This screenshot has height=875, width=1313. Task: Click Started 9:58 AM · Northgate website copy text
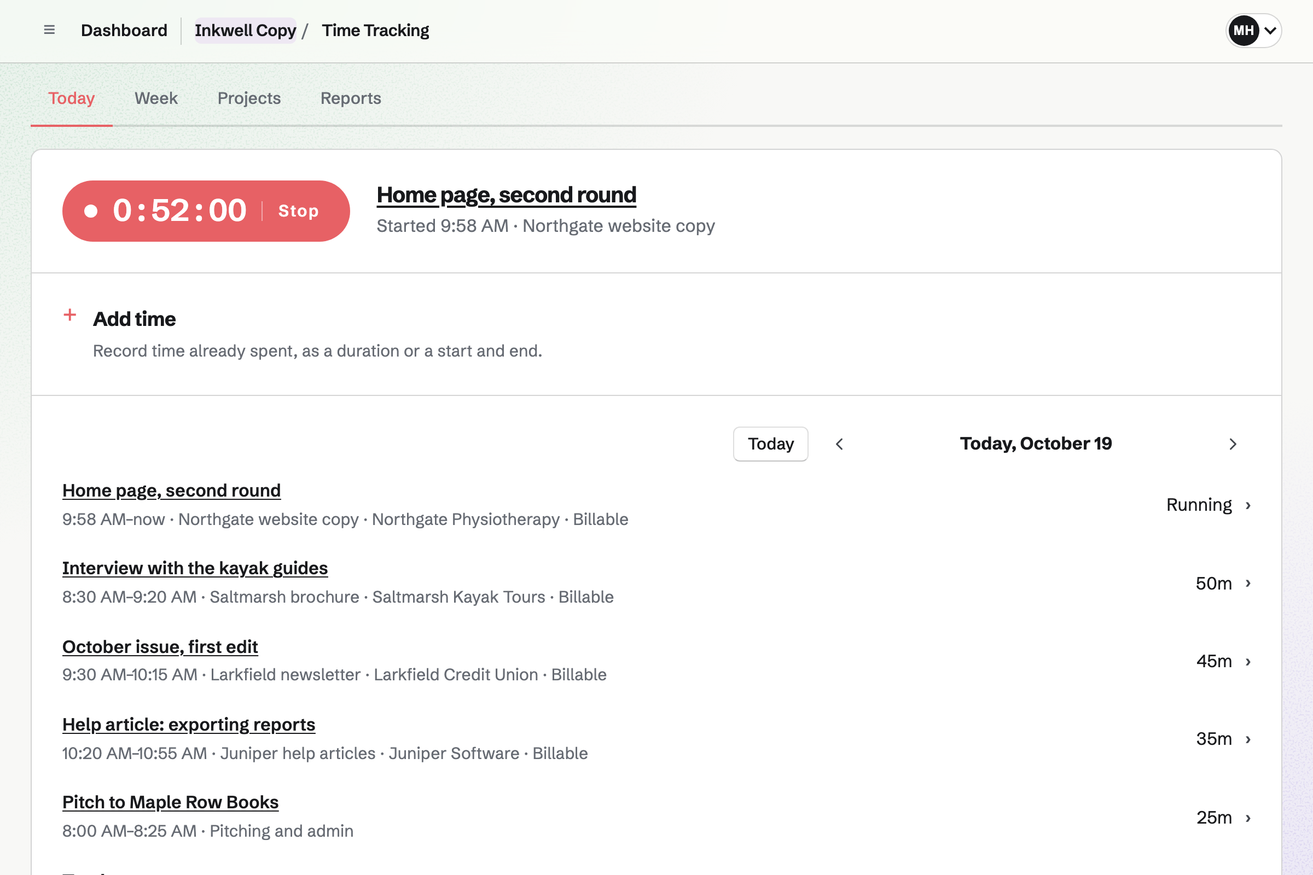coord(545,226)
